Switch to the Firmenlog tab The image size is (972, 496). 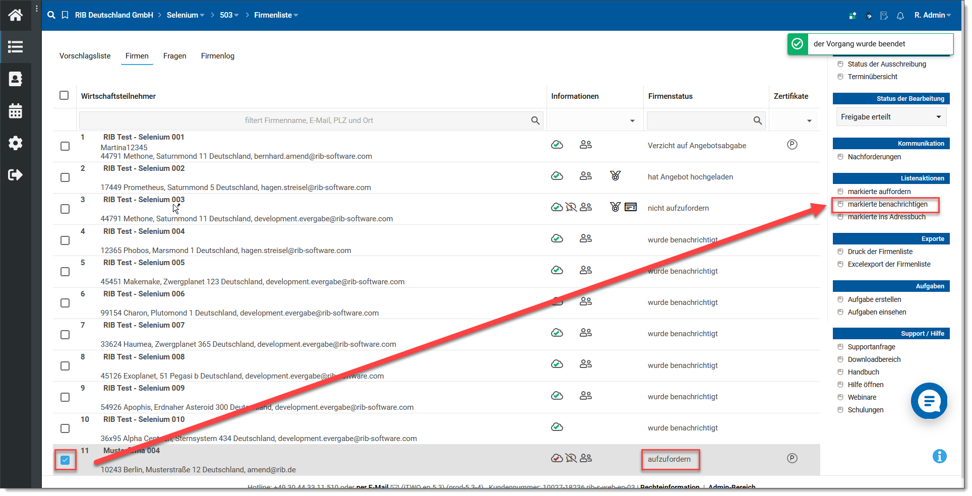pyautogui.click(x=218, y=56)
